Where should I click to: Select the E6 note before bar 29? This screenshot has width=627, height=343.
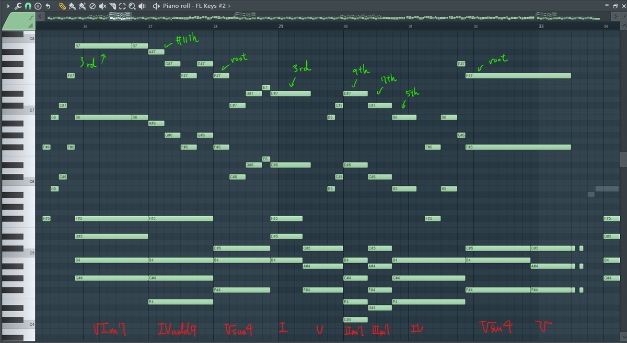point(266,159)
